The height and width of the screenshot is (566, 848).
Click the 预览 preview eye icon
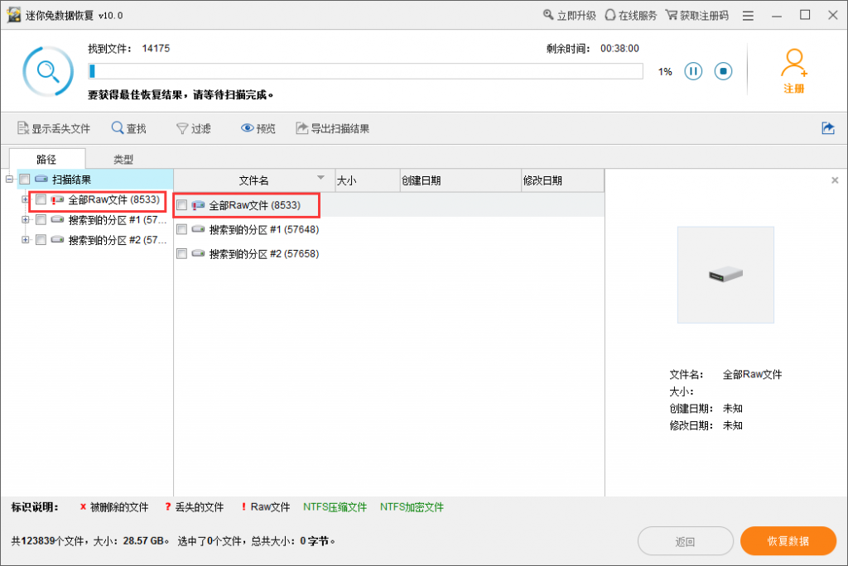pyautogui.click(x=247, y=128)
